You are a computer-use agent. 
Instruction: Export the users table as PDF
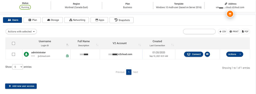[245, 32]
